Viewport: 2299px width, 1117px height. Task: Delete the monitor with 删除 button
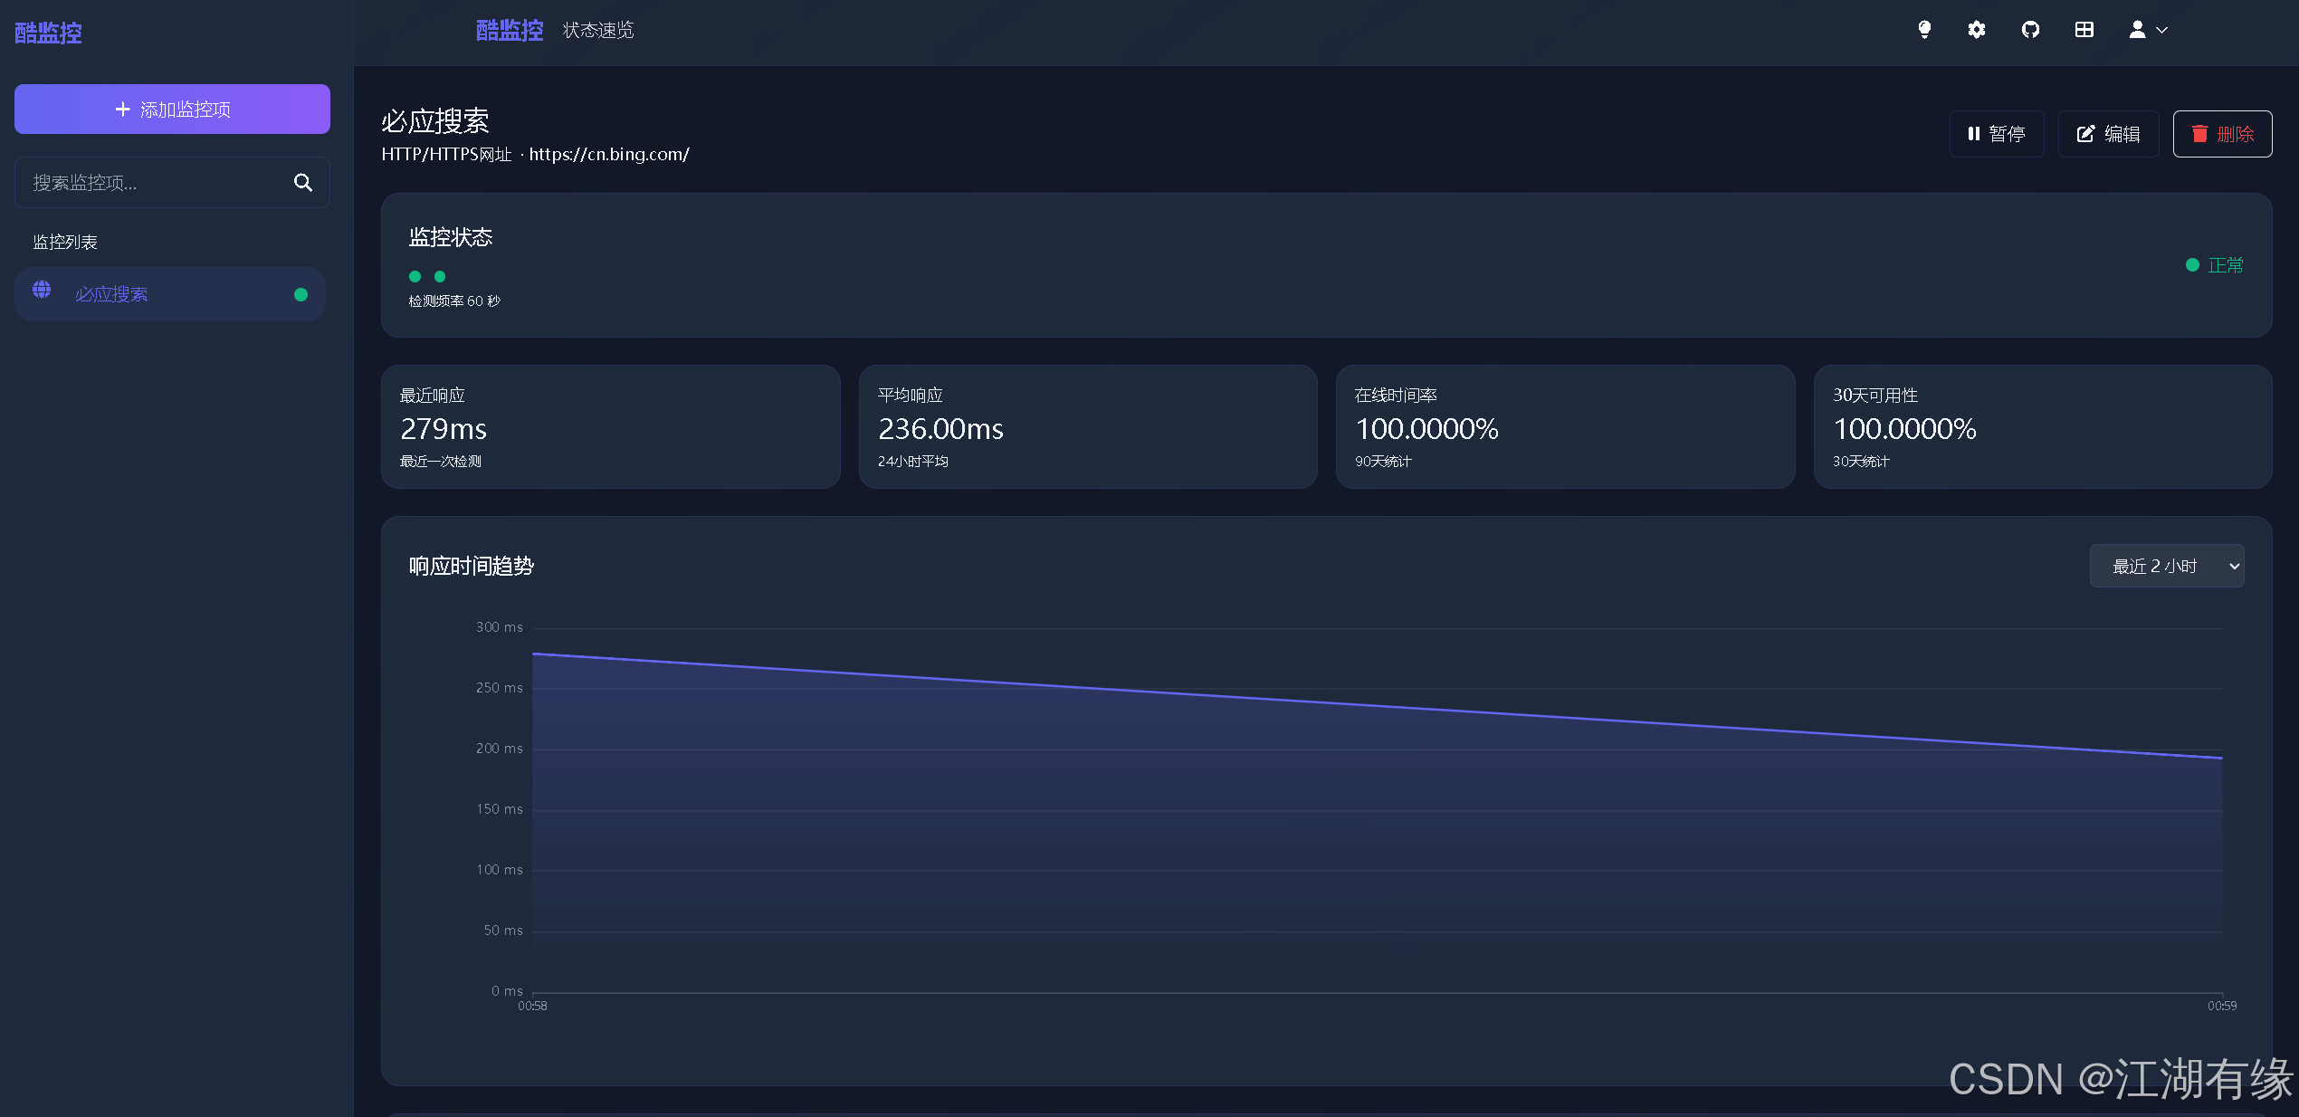click(2222, 134)
